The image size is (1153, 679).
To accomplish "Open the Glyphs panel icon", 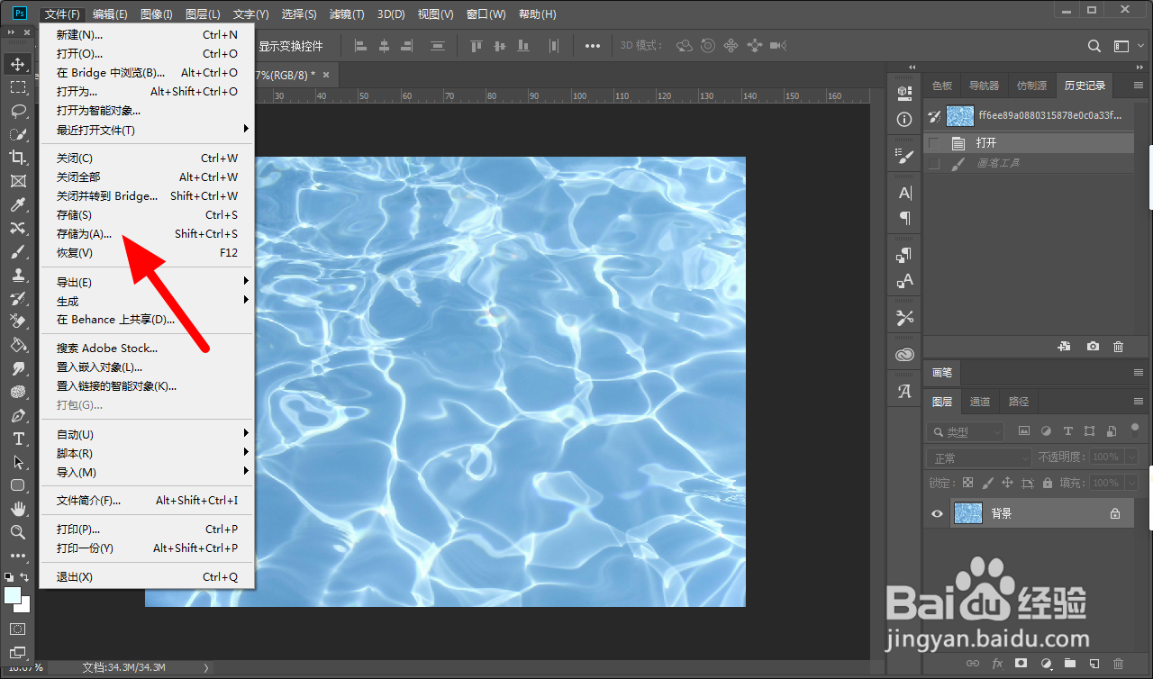I will click(904, 392).
